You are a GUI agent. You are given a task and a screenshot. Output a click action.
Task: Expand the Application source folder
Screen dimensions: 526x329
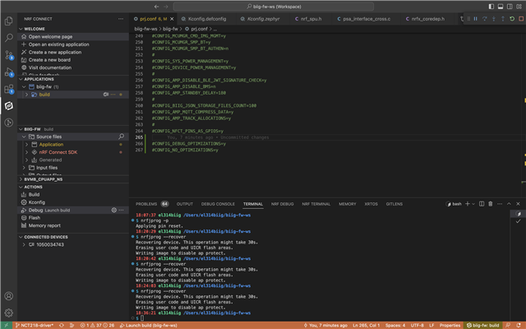(x=27, y=145)
